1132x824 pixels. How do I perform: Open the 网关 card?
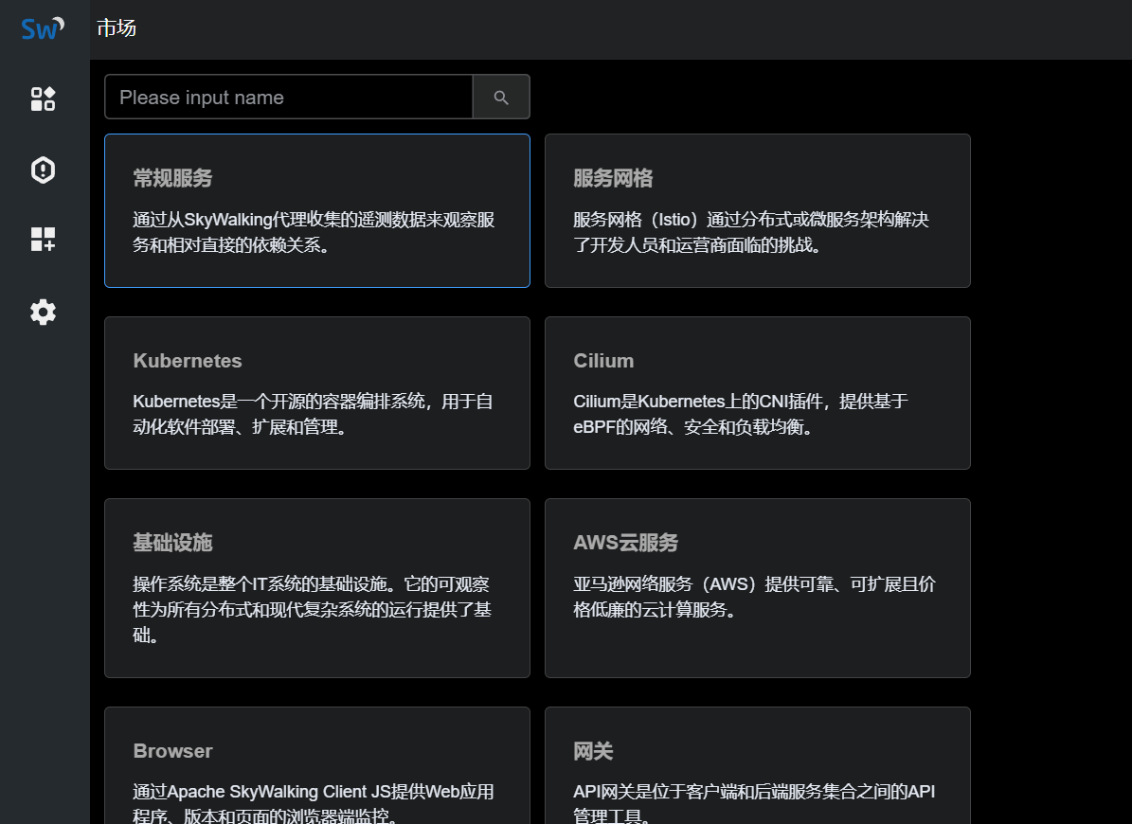tap(757, 765)
